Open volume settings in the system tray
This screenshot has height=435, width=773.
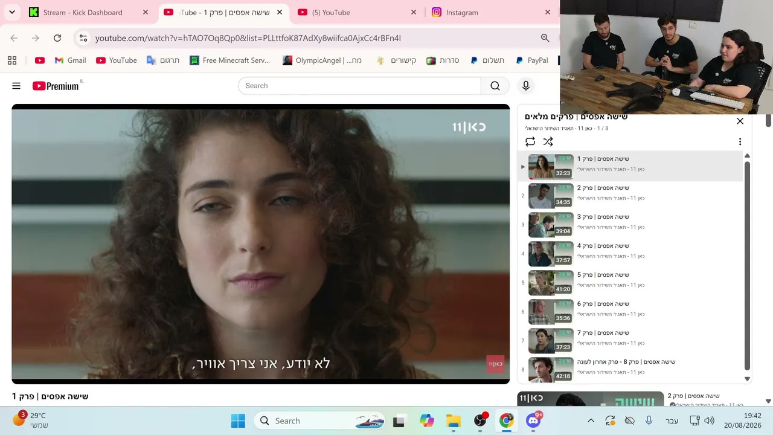click(709, 421)
